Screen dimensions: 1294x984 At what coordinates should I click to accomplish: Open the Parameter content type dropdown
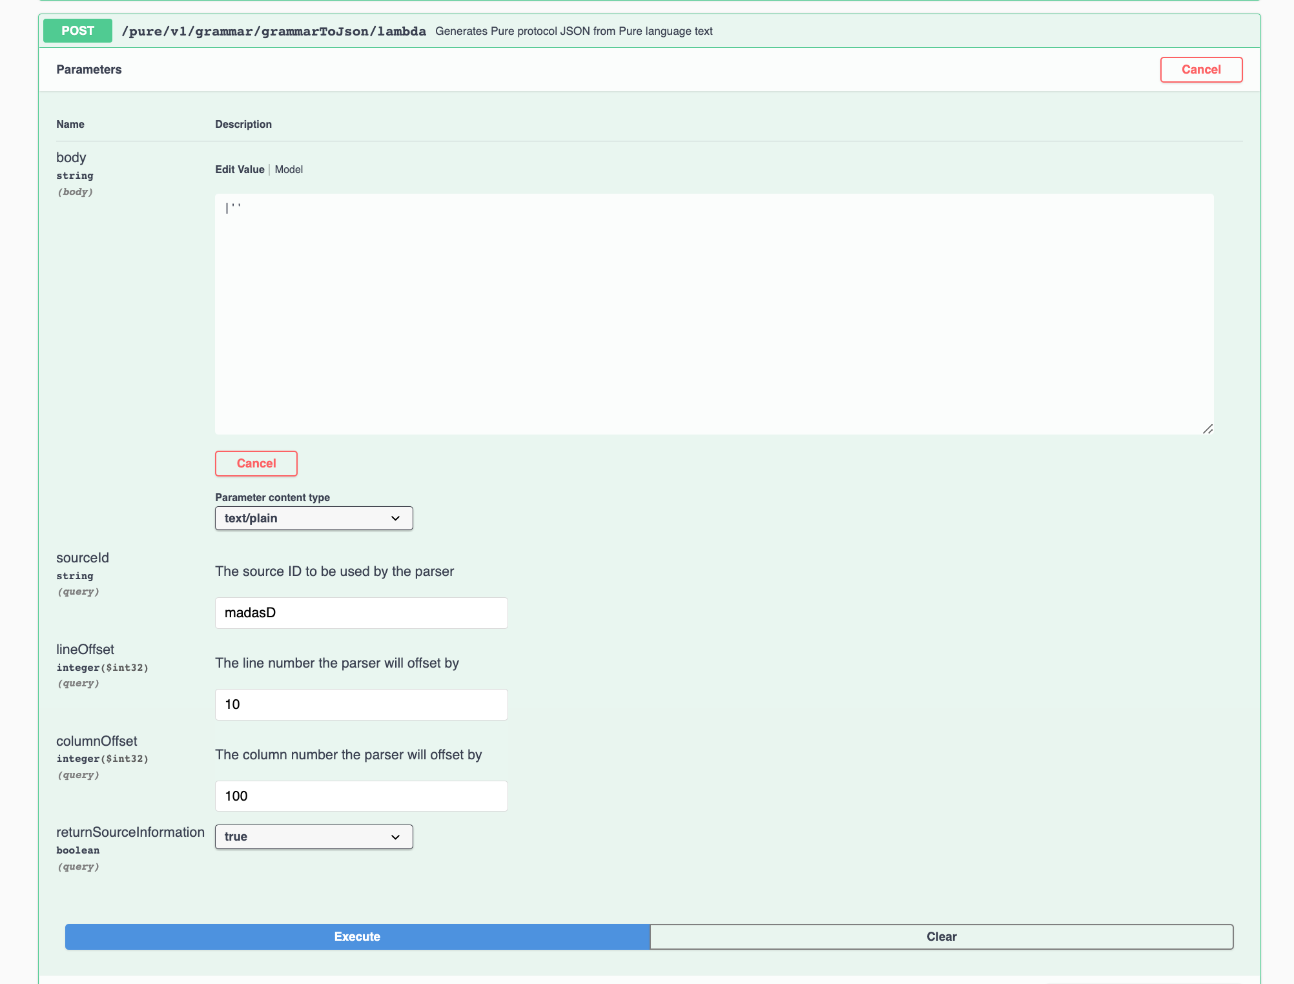(x=313, y=518)
